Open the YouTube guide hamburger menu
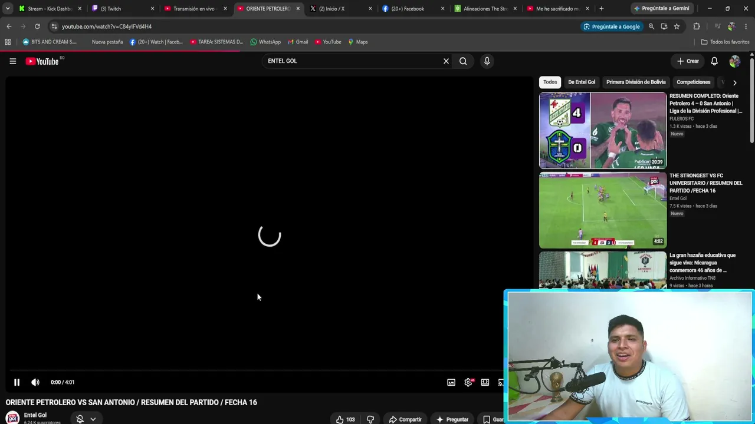 [12, 61]
